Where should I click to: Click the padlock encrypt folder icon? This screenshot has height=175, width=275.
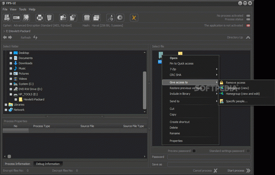pos(63,18)
